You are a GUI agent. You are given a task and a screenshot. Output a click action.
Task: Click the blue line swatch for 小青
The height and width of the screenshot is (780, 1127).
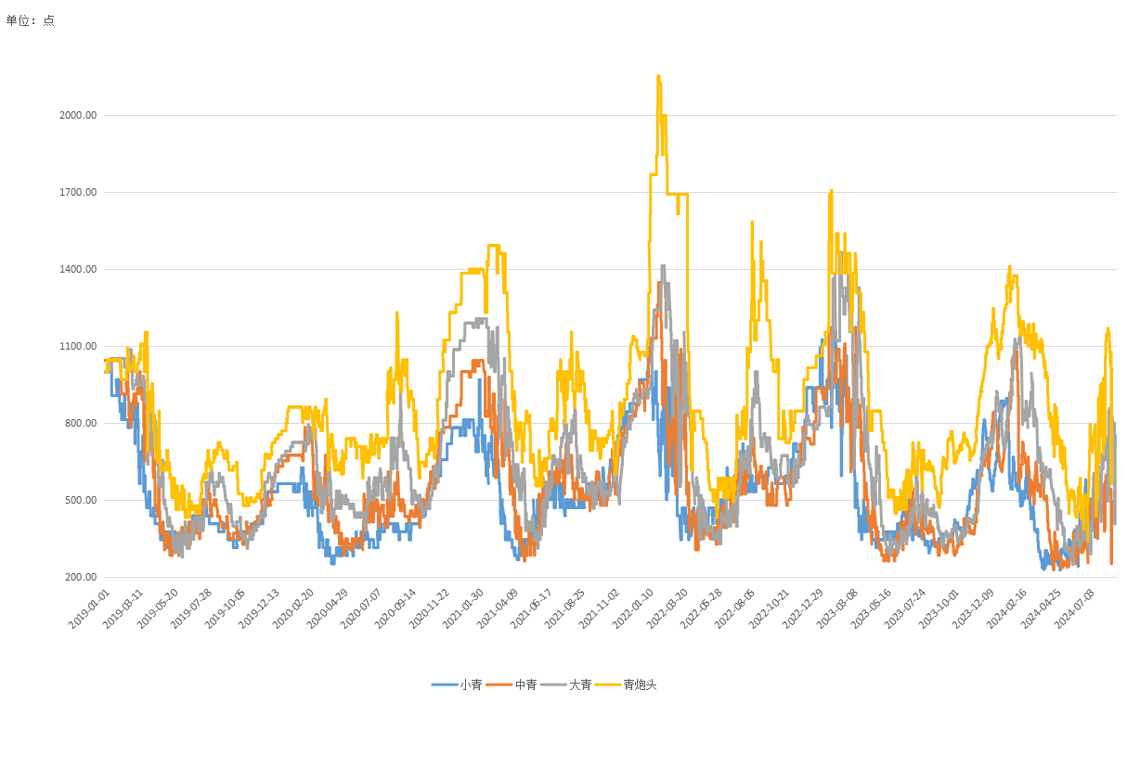click(x=444, y=685)
